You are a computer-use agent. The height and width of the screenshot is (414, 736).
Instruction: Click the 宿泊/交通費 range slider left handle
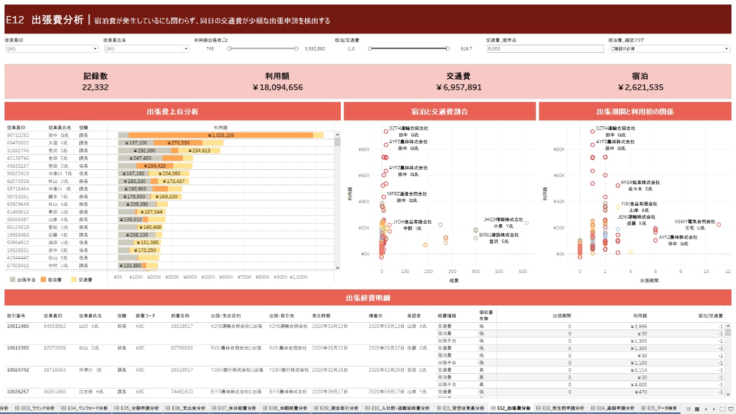pyautogui.click(x=370, y=49)
